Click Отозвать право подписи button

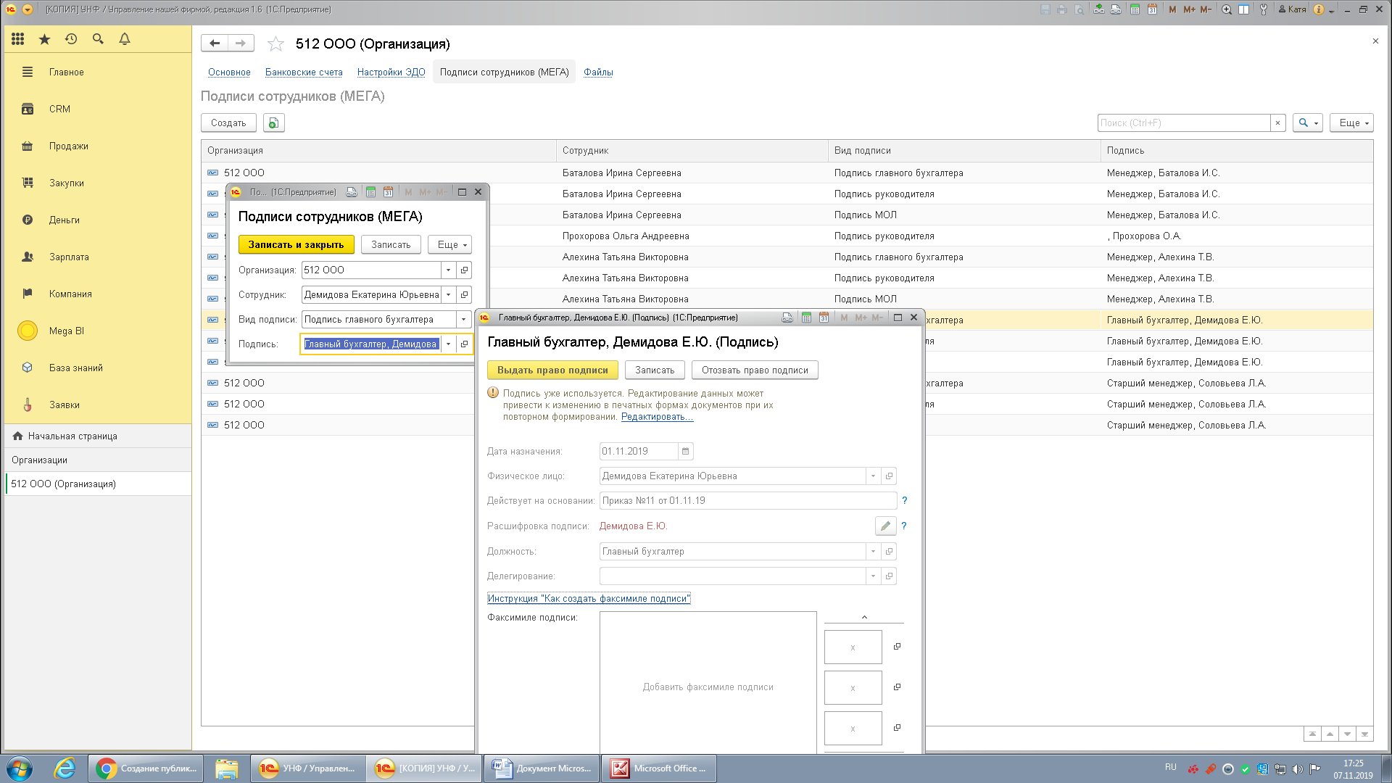(755, 370)
